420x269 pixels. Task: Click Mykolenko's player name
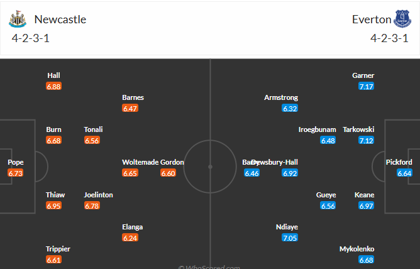[x=357, y=249]
